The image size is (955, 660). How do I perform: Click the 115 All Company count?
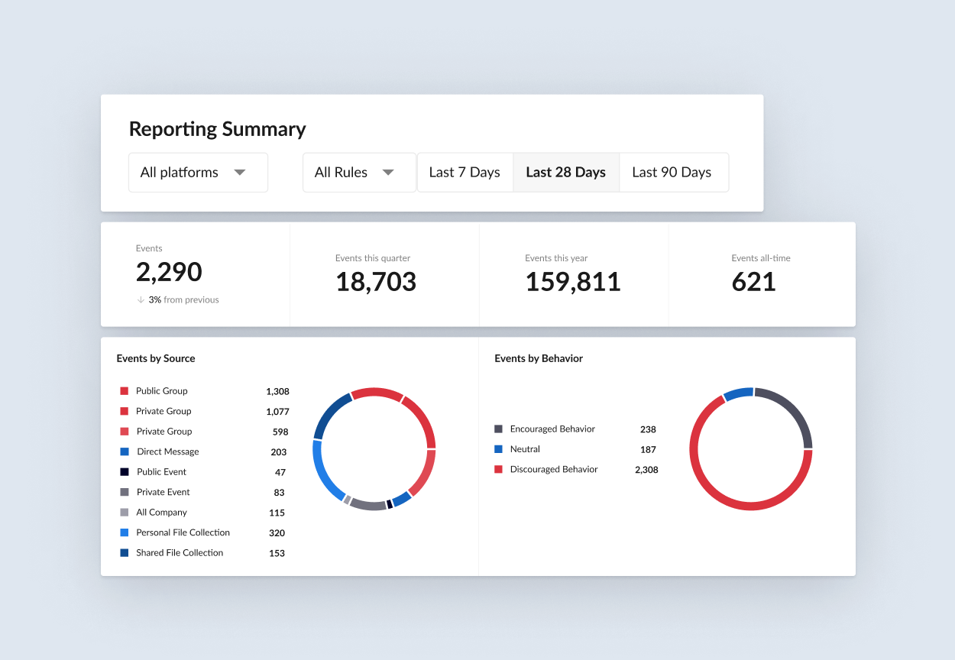click(x=277, y=513)
